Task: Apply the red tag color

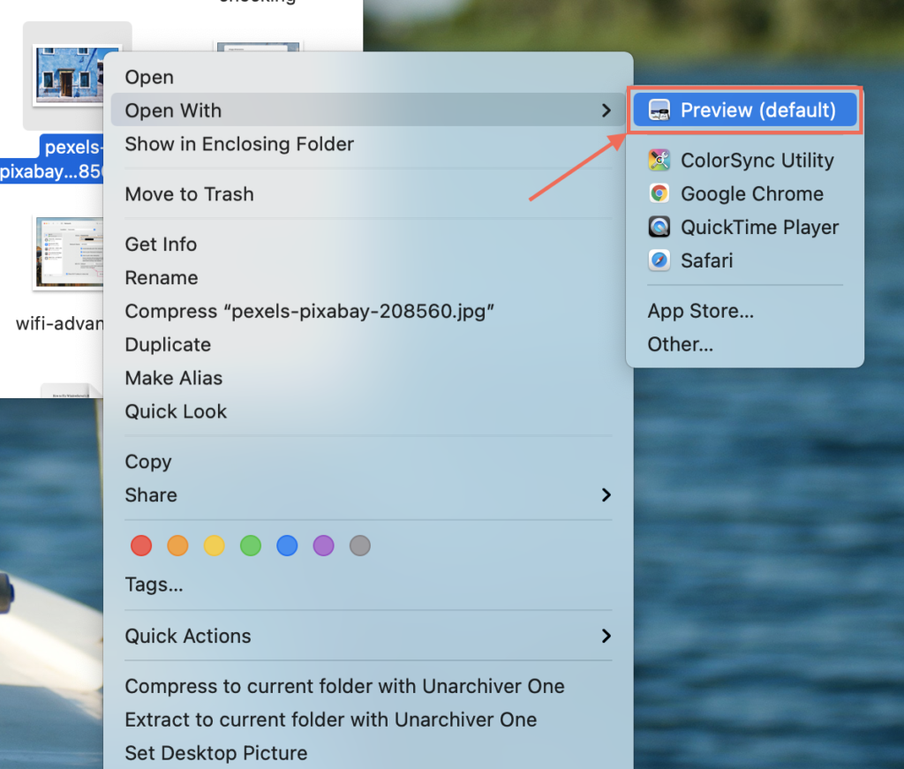Action: point(140,546)
